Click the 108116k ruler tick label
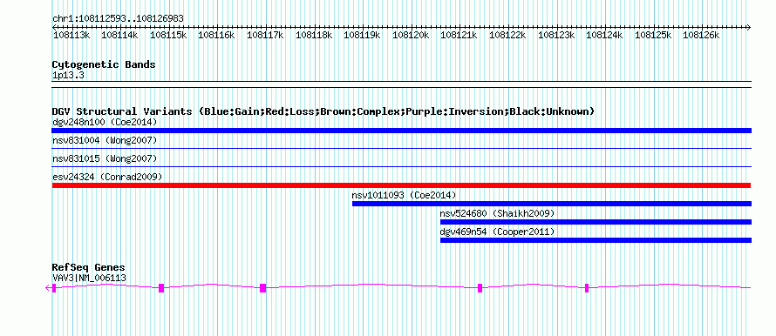The height and width of the screenshot is (336, 776). coord(216,35)
